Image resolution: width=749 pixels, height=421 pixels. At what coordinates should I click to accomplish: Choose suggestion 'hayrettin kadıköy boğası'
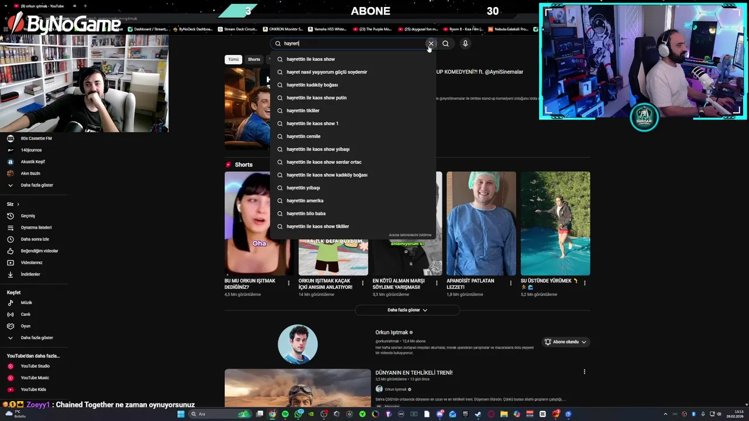click(353, 85)
